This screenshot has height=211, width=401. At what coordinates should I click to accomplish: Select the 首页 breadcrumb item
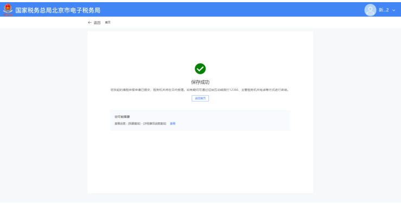click(x=107, y=22)
